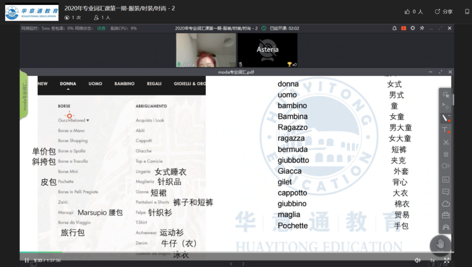Screen dimensions: 472x267
Task: Click the Gucci Beloved link
Action: click(x=73, y=120)
